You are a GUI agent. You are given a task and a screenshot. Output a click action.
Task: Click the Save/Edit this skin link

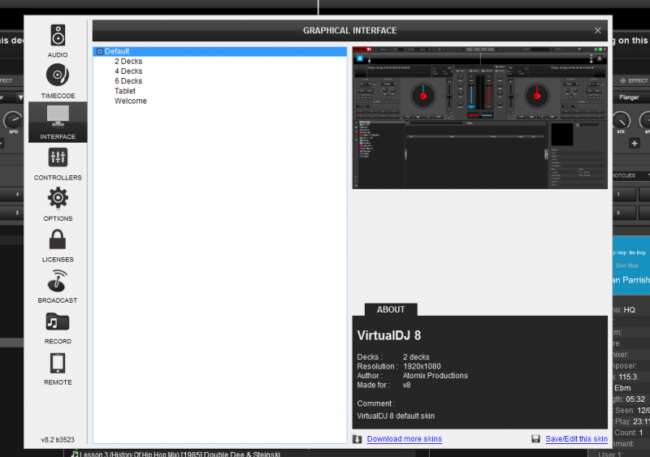point(576,439)
